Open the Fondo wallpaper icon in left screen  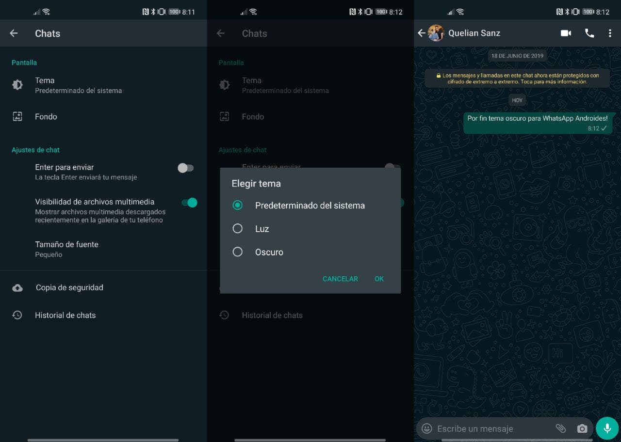click(17, 116)
